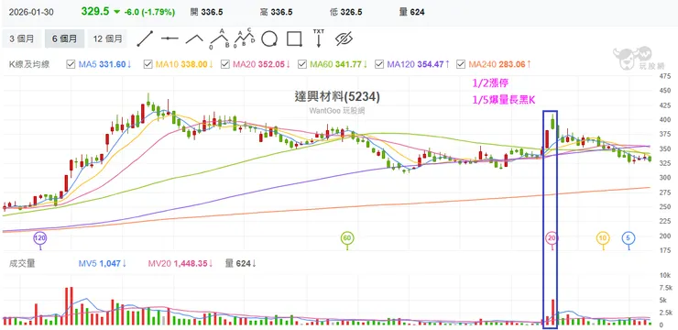
Task: Click the 20-day MA marker on the chart
Action: tap(552, 238)
